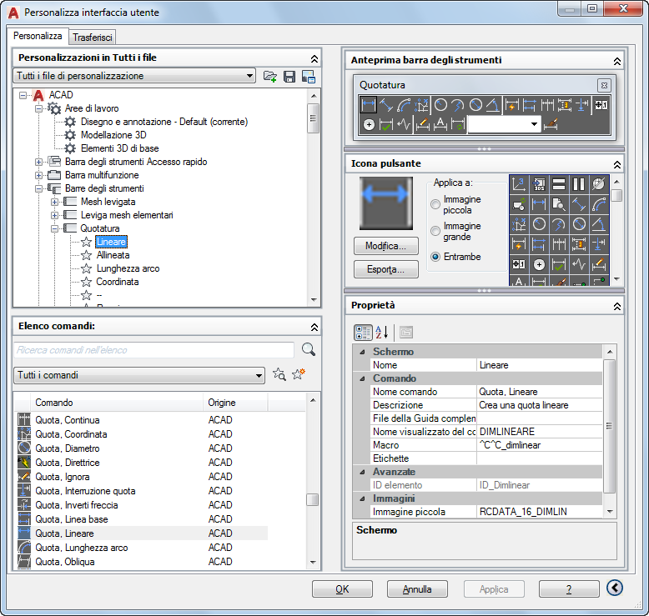Select Lunghezza arco in the tree

128,268
